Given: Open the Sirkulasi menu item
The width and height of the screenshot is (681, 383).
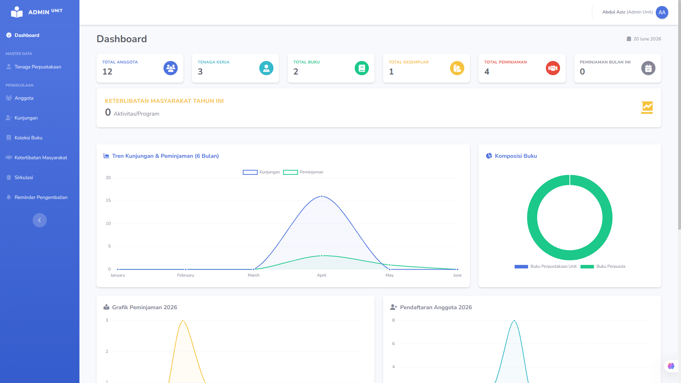Looking at the screenshot, I should tap(40, 177).
